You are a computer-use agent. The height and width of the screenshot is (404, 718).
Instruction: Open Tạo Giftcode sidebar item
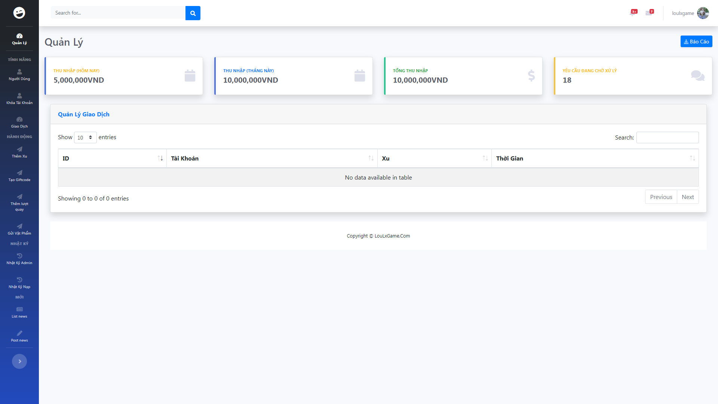(19, 176)
